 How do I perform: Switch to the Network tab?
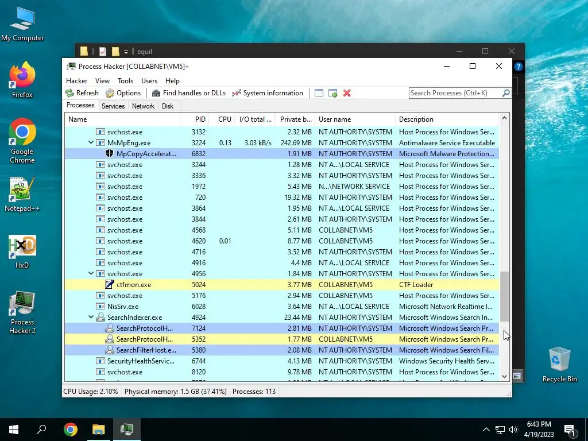tap(143, 106)
